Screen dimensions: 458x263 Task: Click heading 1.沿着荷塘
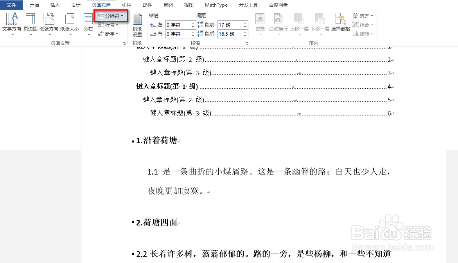pos(156,141)
